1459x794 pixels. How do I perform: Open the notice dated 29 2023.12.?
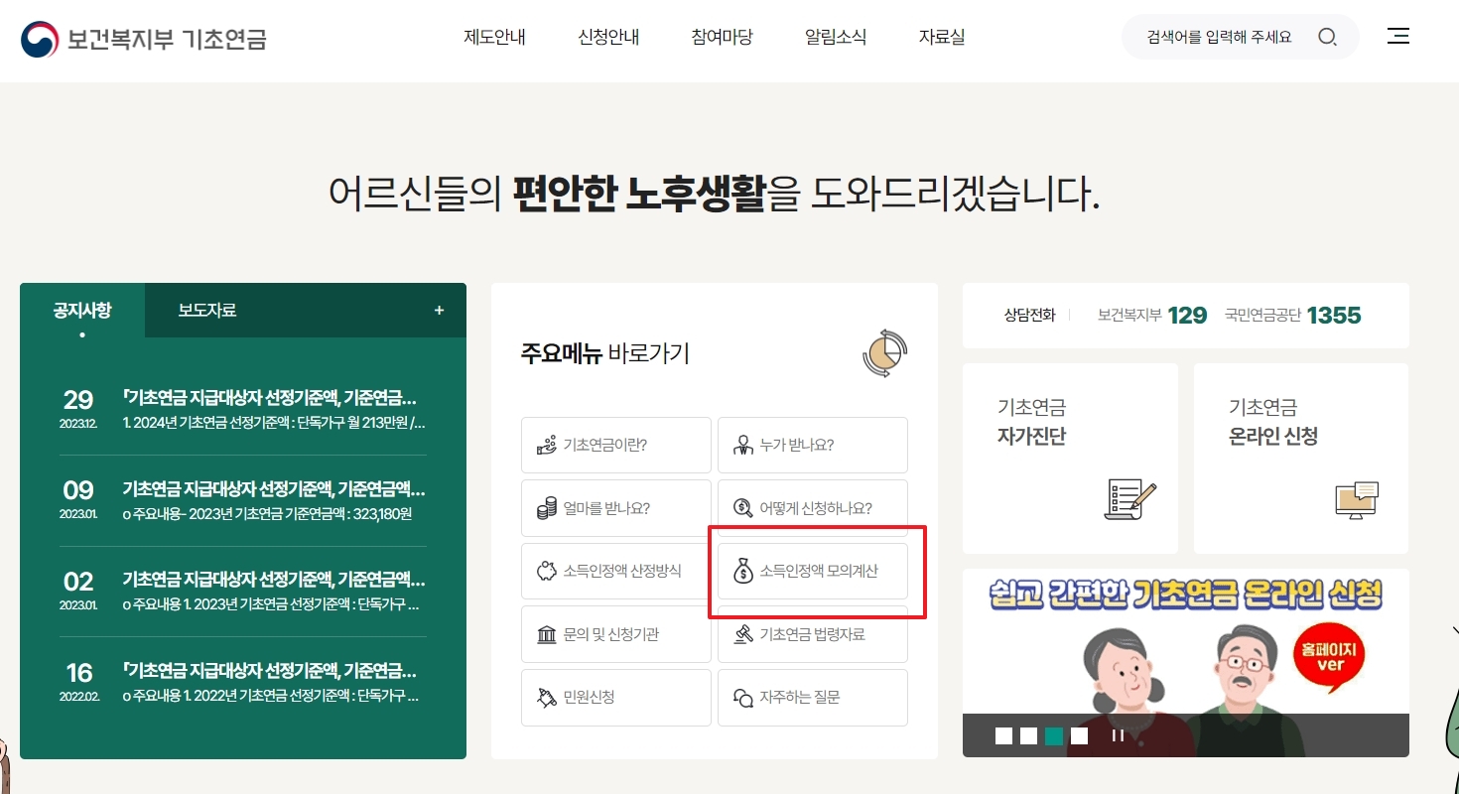pos(243,410)
